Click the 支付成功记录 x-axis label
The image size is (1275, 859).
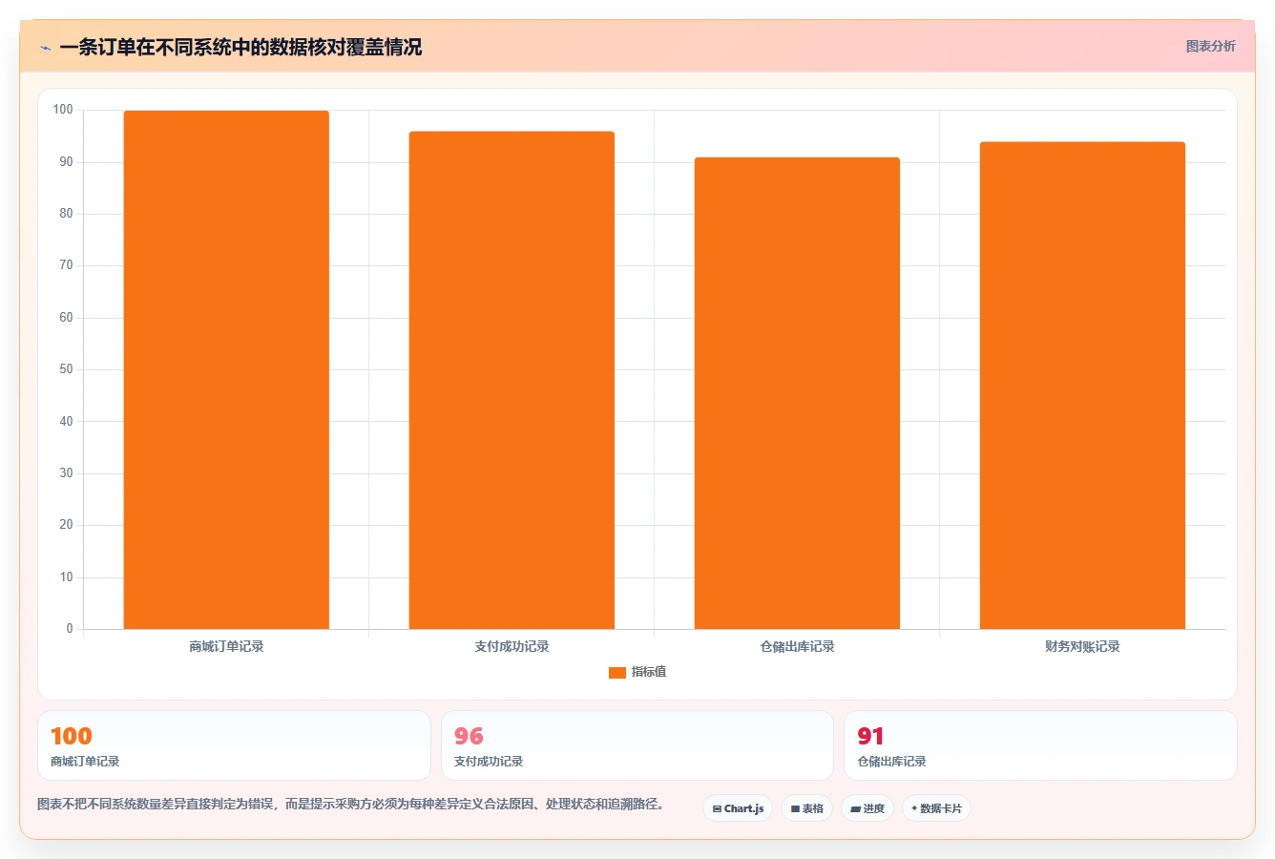512,647
